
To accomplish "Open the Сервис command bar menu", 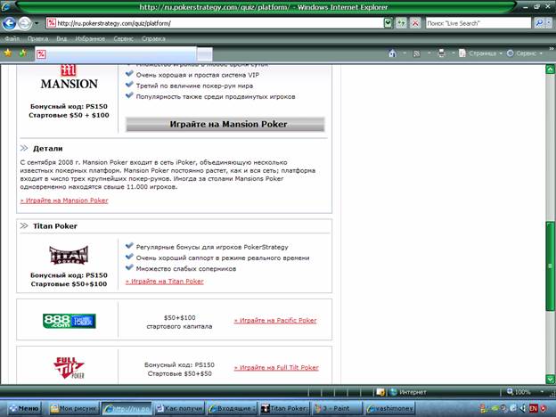I will tap(525, 53).
